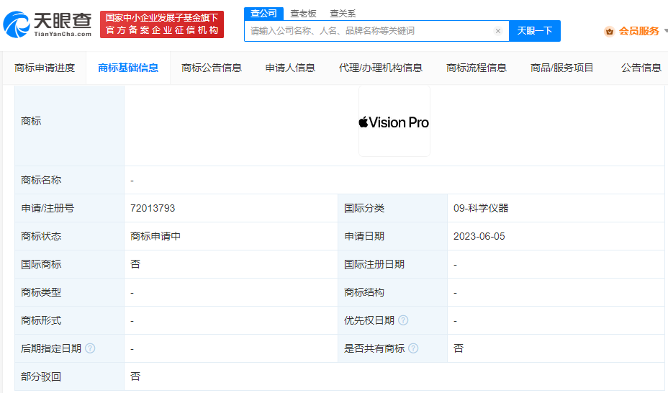This screenshot has height=393, width=668.
Task: Open the 商标申请进度 tab
Action: 45,68
